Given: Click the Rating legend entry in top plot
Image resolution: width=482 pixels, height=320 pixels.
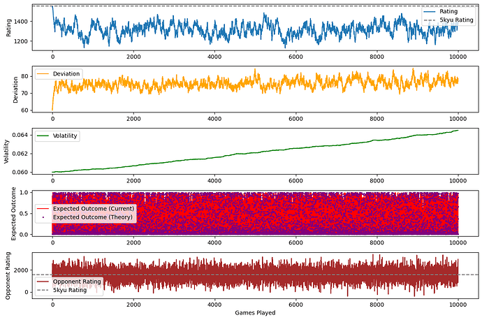Looking at the screenshot, I should 448,11.
